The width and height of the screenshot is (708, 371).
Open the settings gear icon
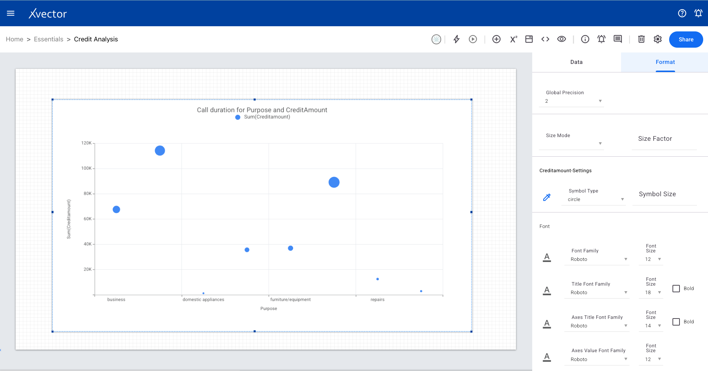[x=658, y=39]
